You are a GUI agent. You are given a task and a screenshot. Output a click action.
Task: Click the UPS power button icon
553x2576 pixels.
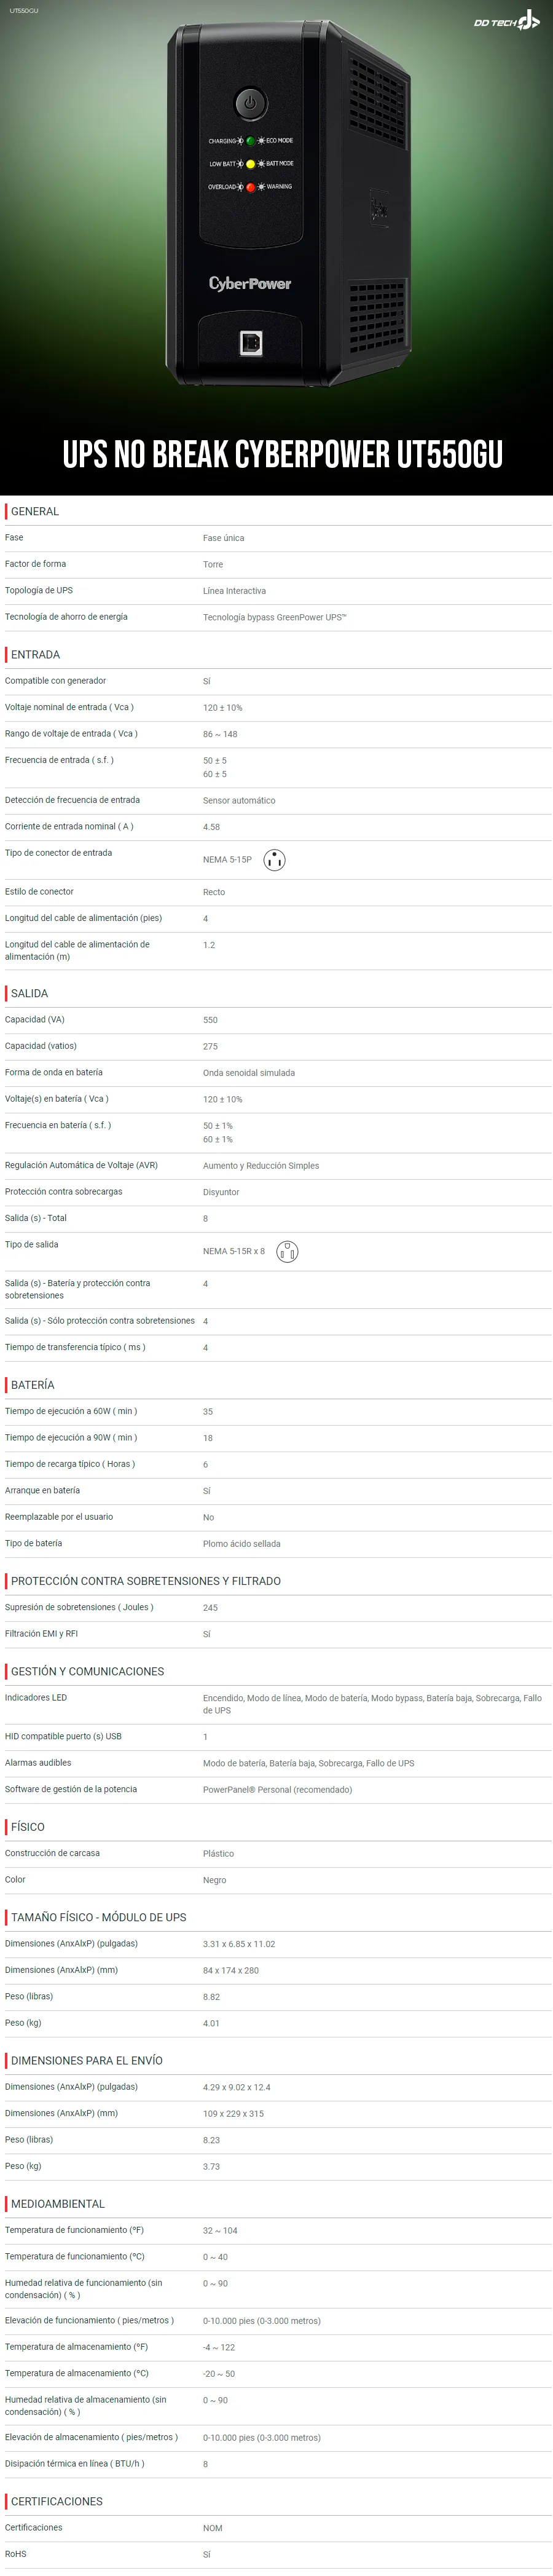tap(250, 102)
